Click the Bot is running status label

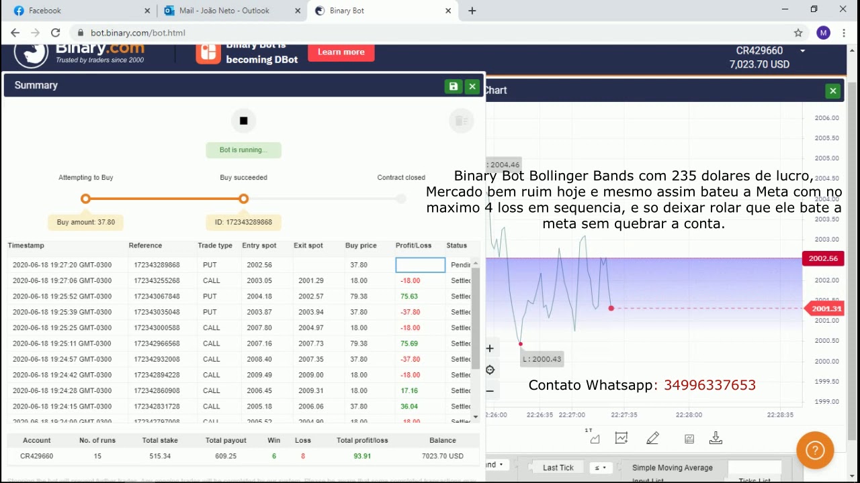243,150
